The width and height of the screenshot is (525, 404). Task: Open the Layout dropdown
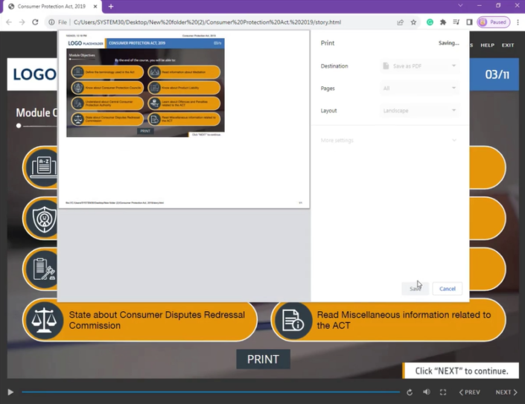coord(419,111)
